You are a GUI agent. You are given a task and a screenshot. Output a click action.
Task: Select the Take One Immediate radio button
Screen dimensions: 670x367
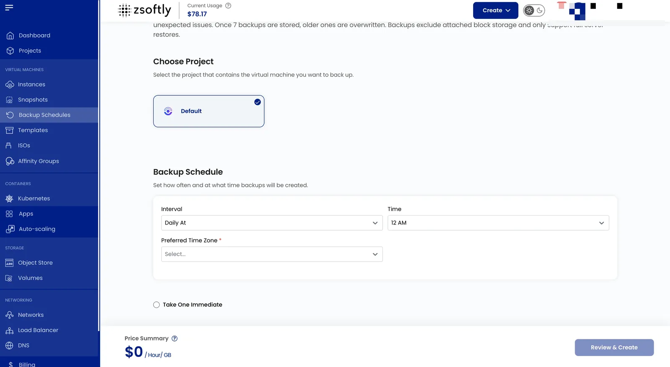click(156, 305)
